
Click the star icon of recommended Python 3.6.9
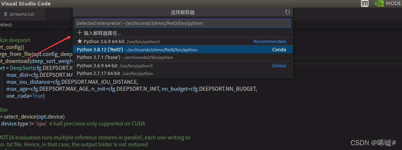(80, 41)
